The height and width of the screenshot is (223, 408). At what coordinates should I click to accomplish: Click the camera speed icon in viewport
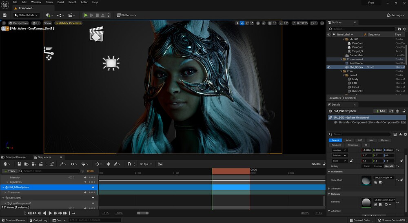(x=314, y=23)
